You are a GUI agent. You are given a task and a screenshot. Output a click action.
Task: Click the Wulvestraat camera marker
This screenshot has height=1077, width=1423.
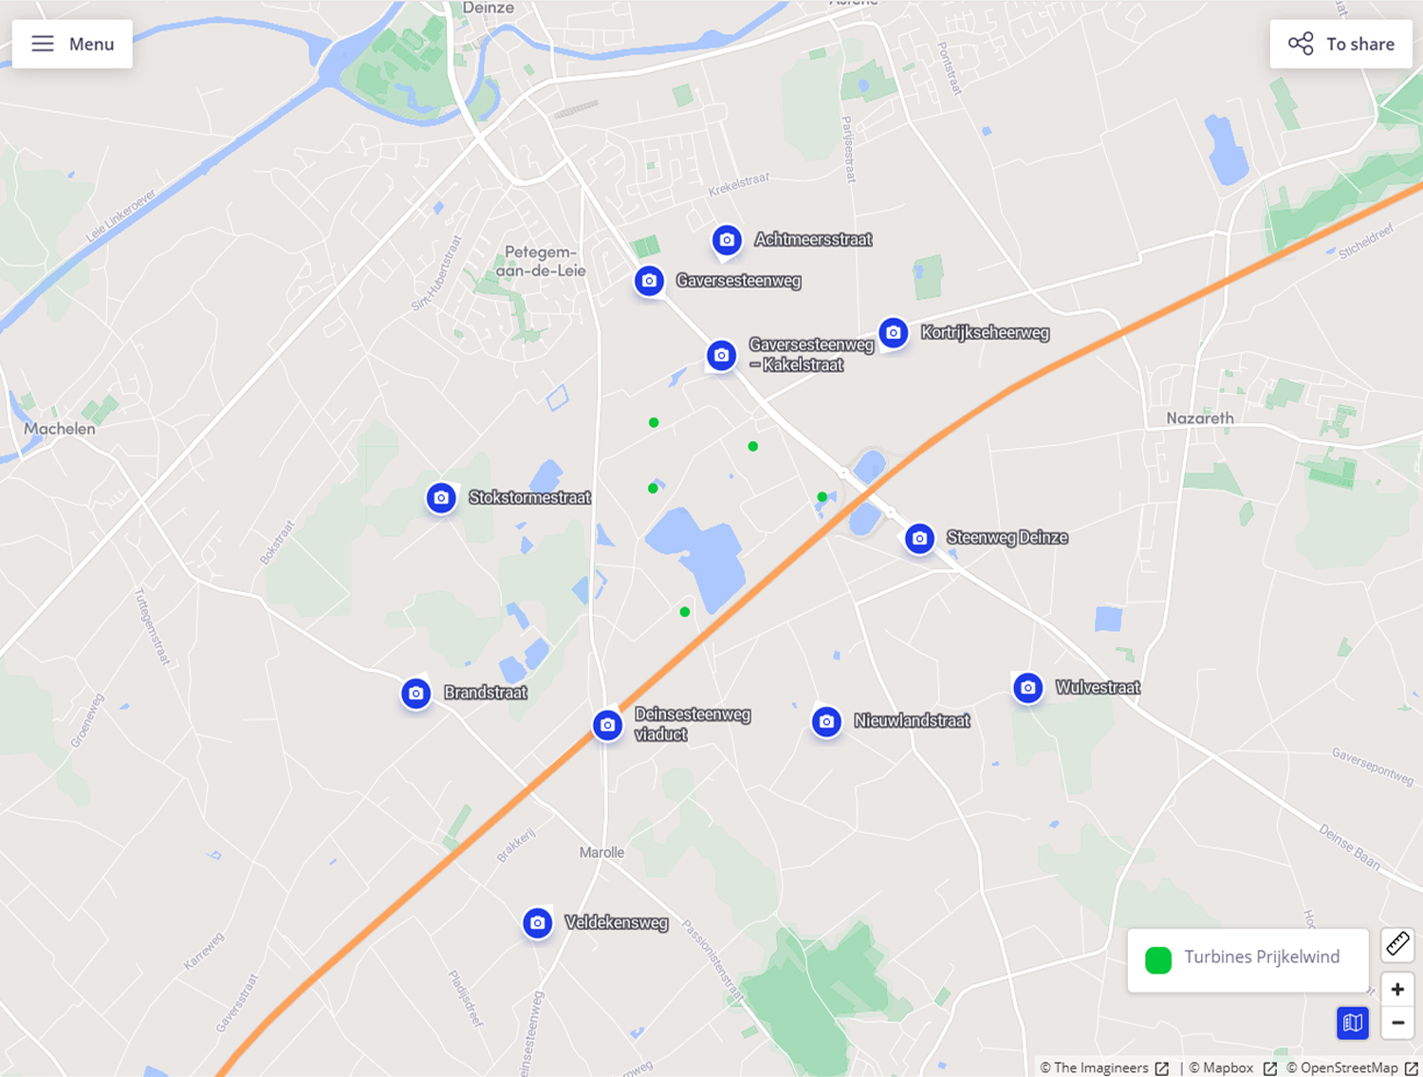click(1027, 687)
